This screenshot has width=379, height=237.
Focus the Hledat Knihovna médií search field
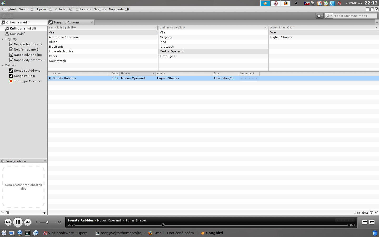pos(355,16)
